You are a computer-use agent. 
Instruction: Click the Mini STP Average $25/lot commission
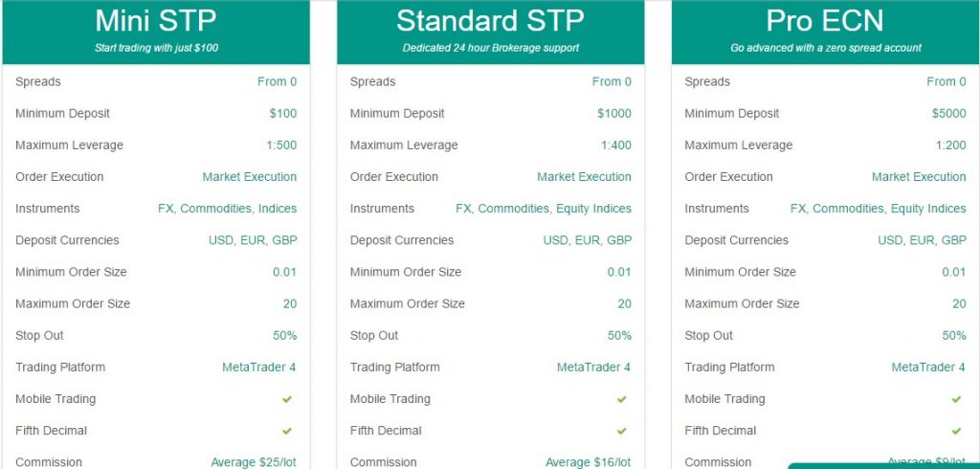pos(254,462)
